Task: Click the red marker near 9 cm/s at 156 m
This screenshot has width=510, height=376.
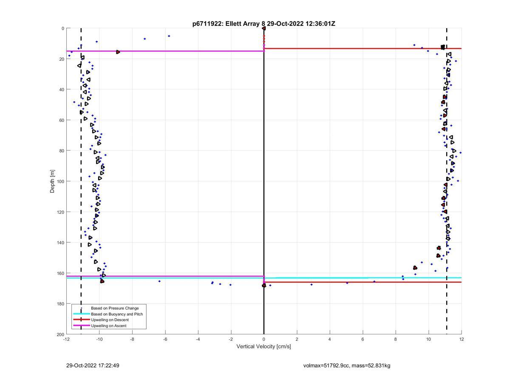Action: pos(415,268)
